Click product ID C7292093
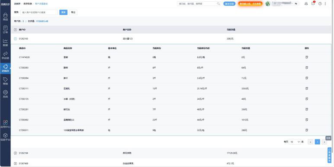The image size is (334, 167). 24,68
